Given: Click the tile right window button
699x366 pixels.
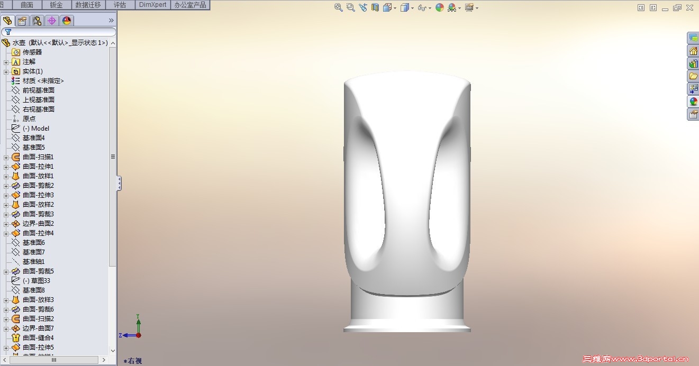Looking at the screenshot, I should (x=653, y=7).
